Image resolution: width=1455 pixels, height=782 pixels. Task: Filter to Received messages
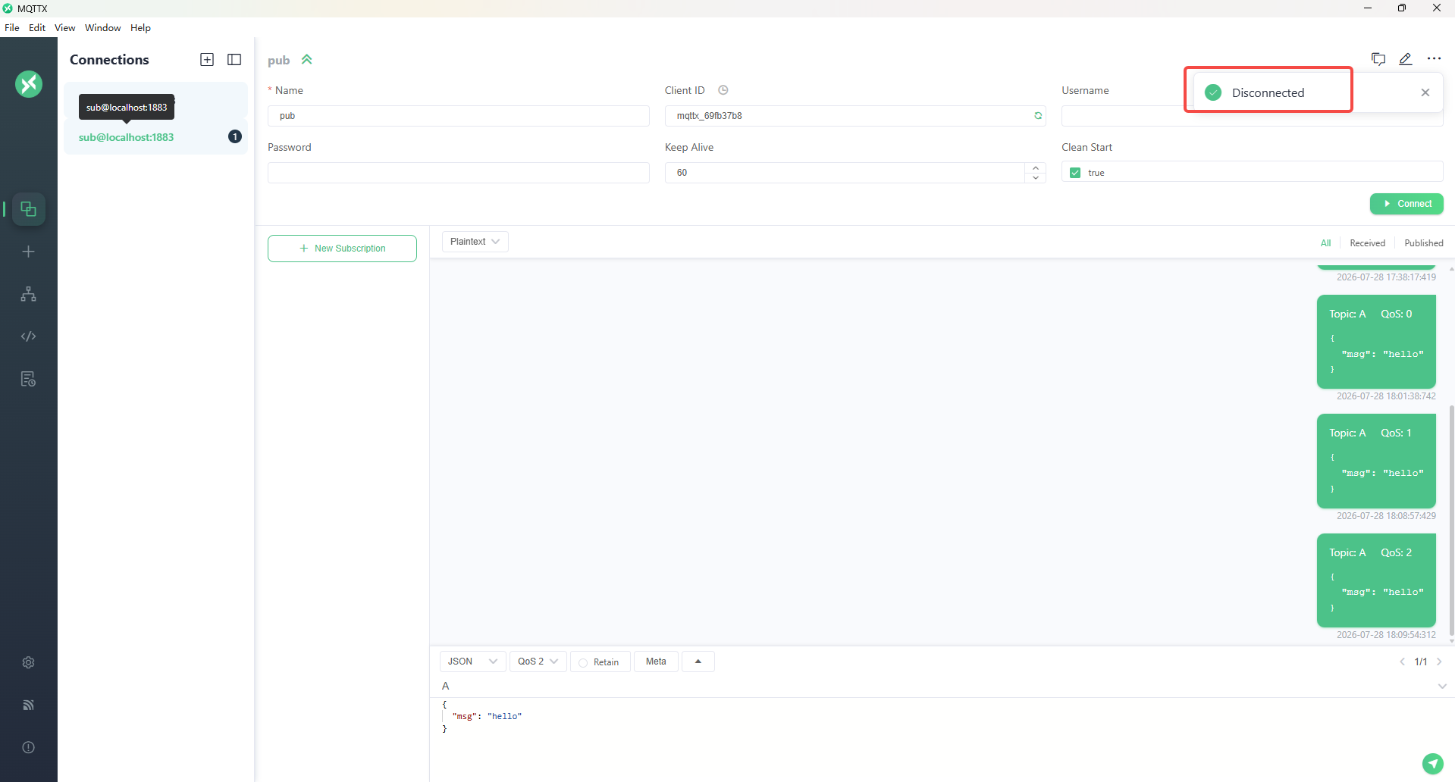[x=1367, y=243]
